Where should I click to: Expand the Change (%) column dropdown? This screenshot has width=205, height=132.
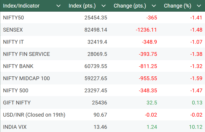[199, 6]
